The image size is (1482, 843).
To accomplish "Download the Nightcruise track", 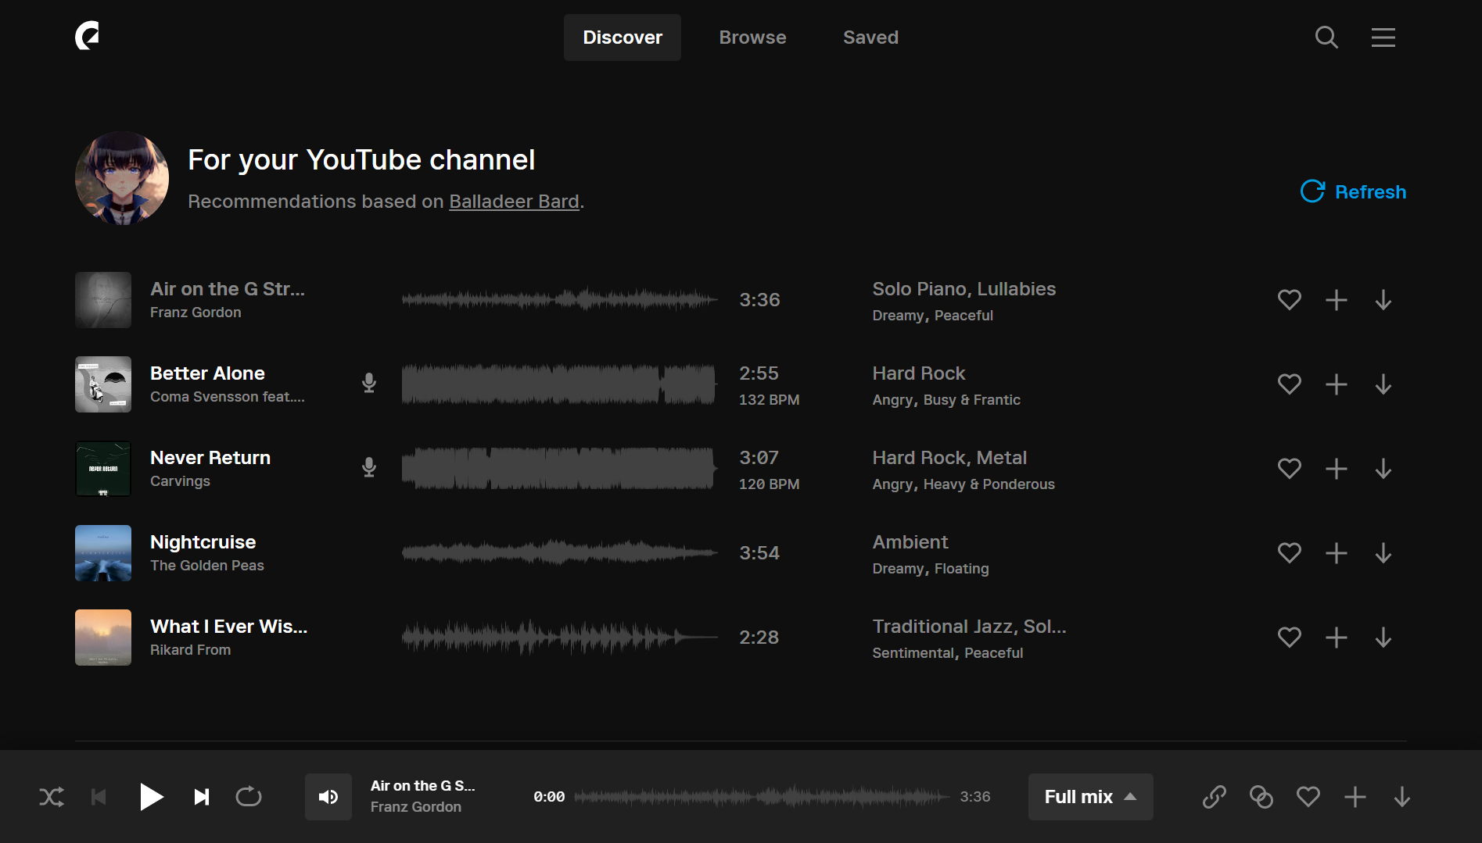I will pos(1383,553).
